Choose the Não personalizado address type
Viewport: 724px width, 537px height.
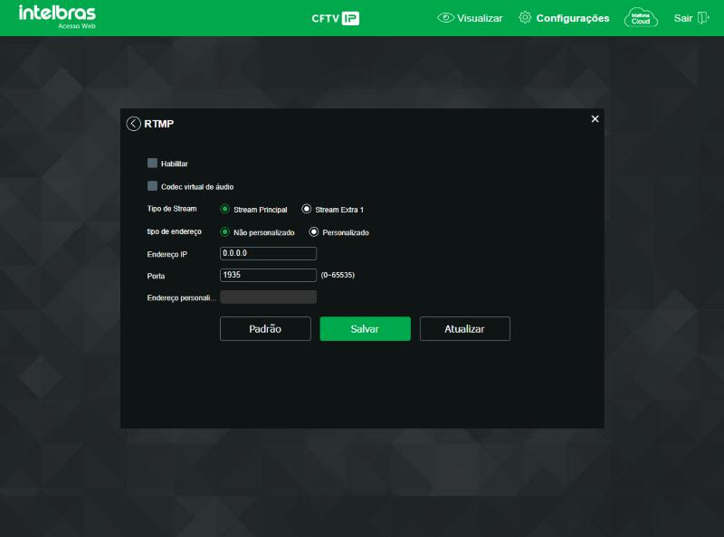tap(224, 231)
